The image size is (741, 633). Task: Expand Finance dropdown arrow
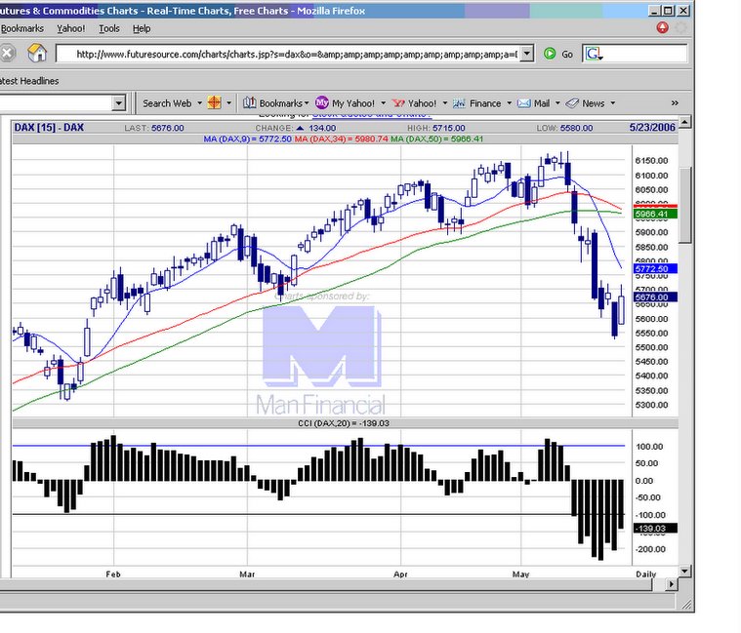point(509,103)
